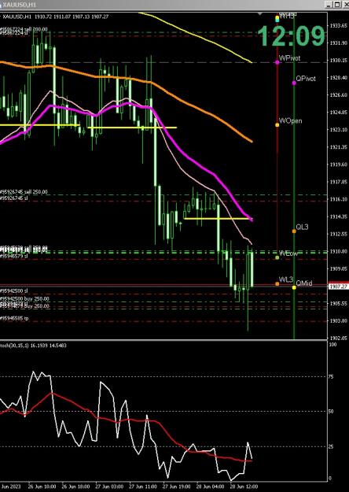Click the QPivot label text
Image resolution: width=349 pixels, height=492 pixels.
[x=306, y=79]
